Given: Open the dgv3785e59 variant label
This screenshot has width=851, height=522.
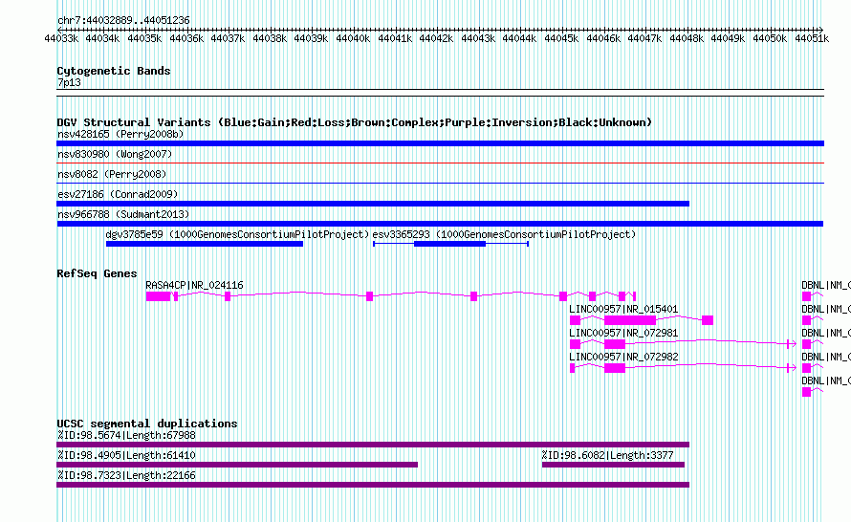Looking at the screenshot, I should tap(237, 234).
